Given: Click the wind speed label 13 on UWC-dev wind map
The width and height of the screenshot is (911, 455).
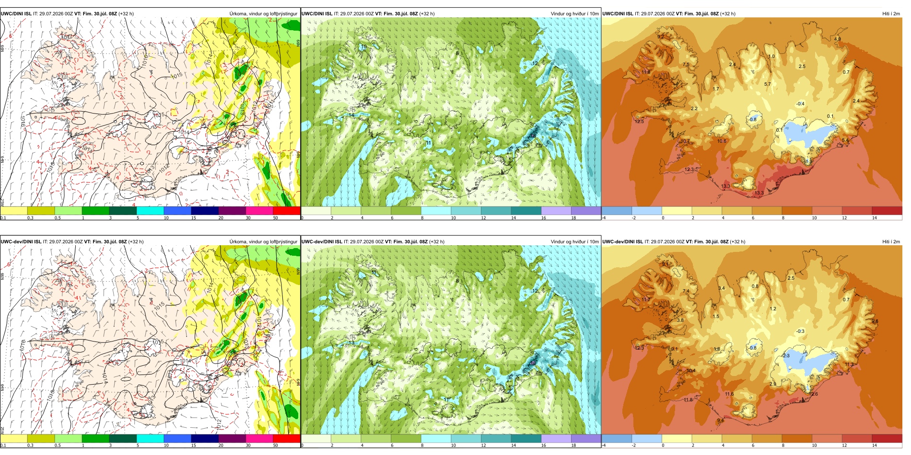Looking at the screenshot, I should click(351, 343).
